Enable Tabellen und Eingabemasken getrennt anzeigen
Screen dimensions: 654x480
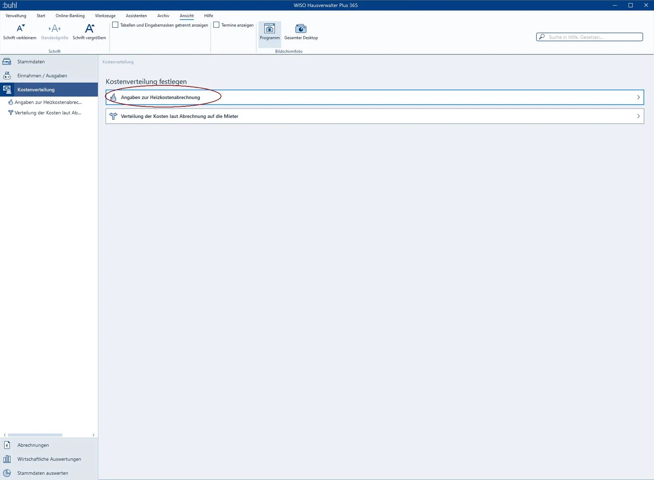(116, 25)
